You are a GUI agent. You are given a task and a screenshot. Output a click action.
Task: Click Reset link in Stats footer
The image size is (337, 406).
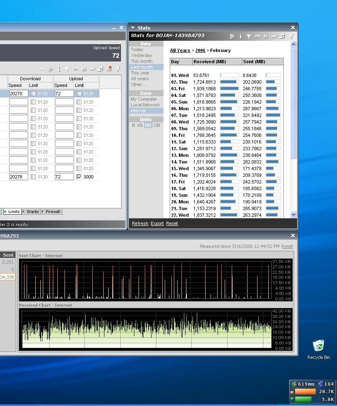pyautogui.click(x=172, y=223)
